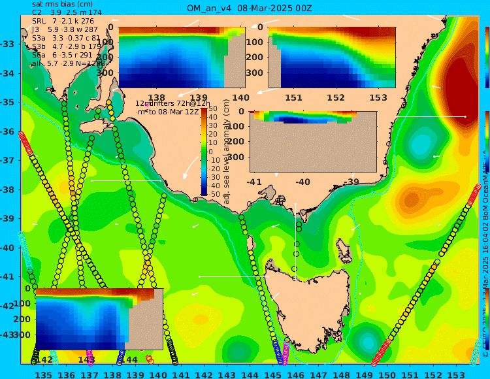This screenshot has width=490, height=379.
Task: Click the 'all' summary statistics row
Action: pyautogui.click(x=69, y=64)
